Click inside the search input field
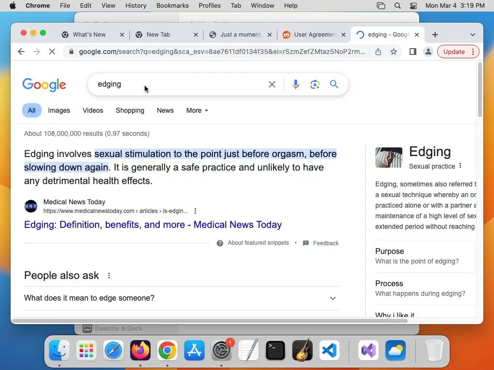The image size is (494, 370). 179,84
